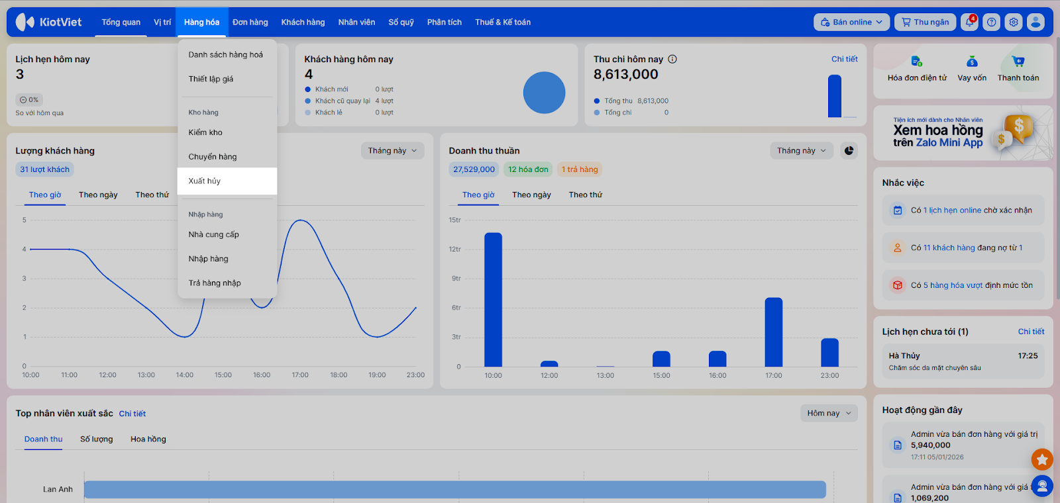Switch to Theo ngày tab in Doanh thu thuần
Image resolution: width=1060 pixels, height=503 pixels.
click(531, 195)
